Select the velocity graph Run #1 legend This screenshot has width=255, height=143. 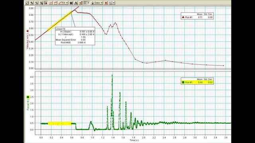[197, 16]
